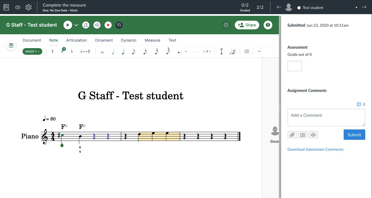Start recording with the red record button
This screenshot has height=198, width=372.
(108, 25)
